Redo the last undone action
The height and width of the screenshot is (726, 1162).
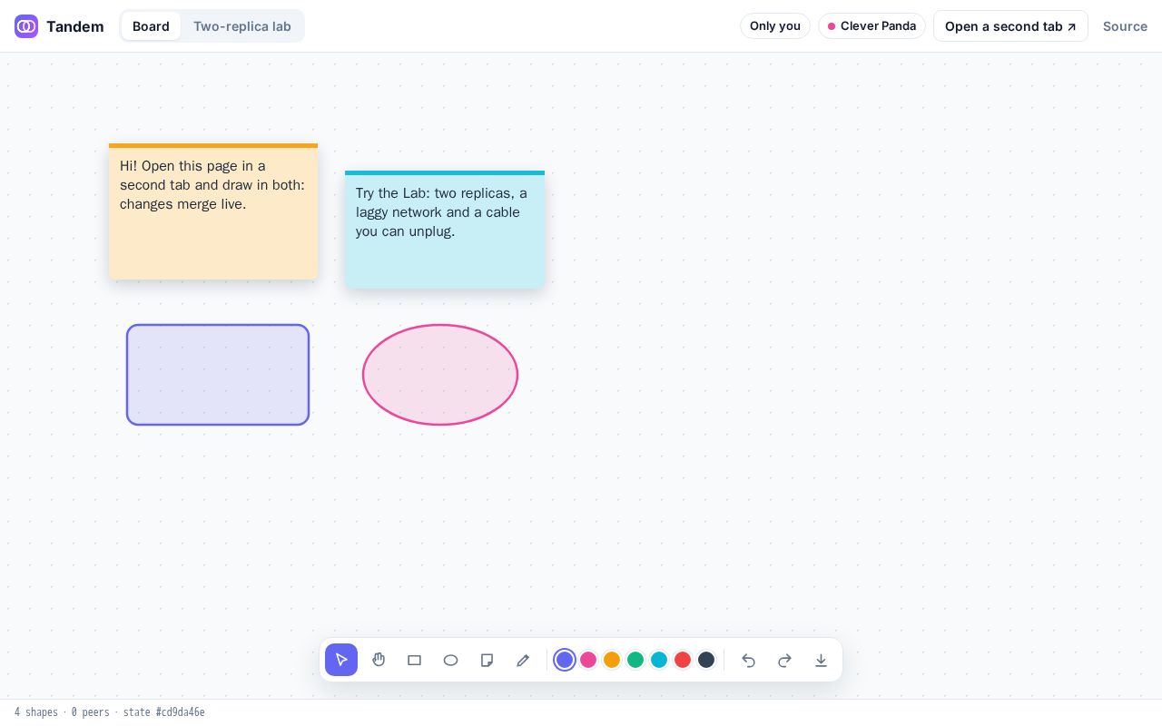[x=784, y=660]
